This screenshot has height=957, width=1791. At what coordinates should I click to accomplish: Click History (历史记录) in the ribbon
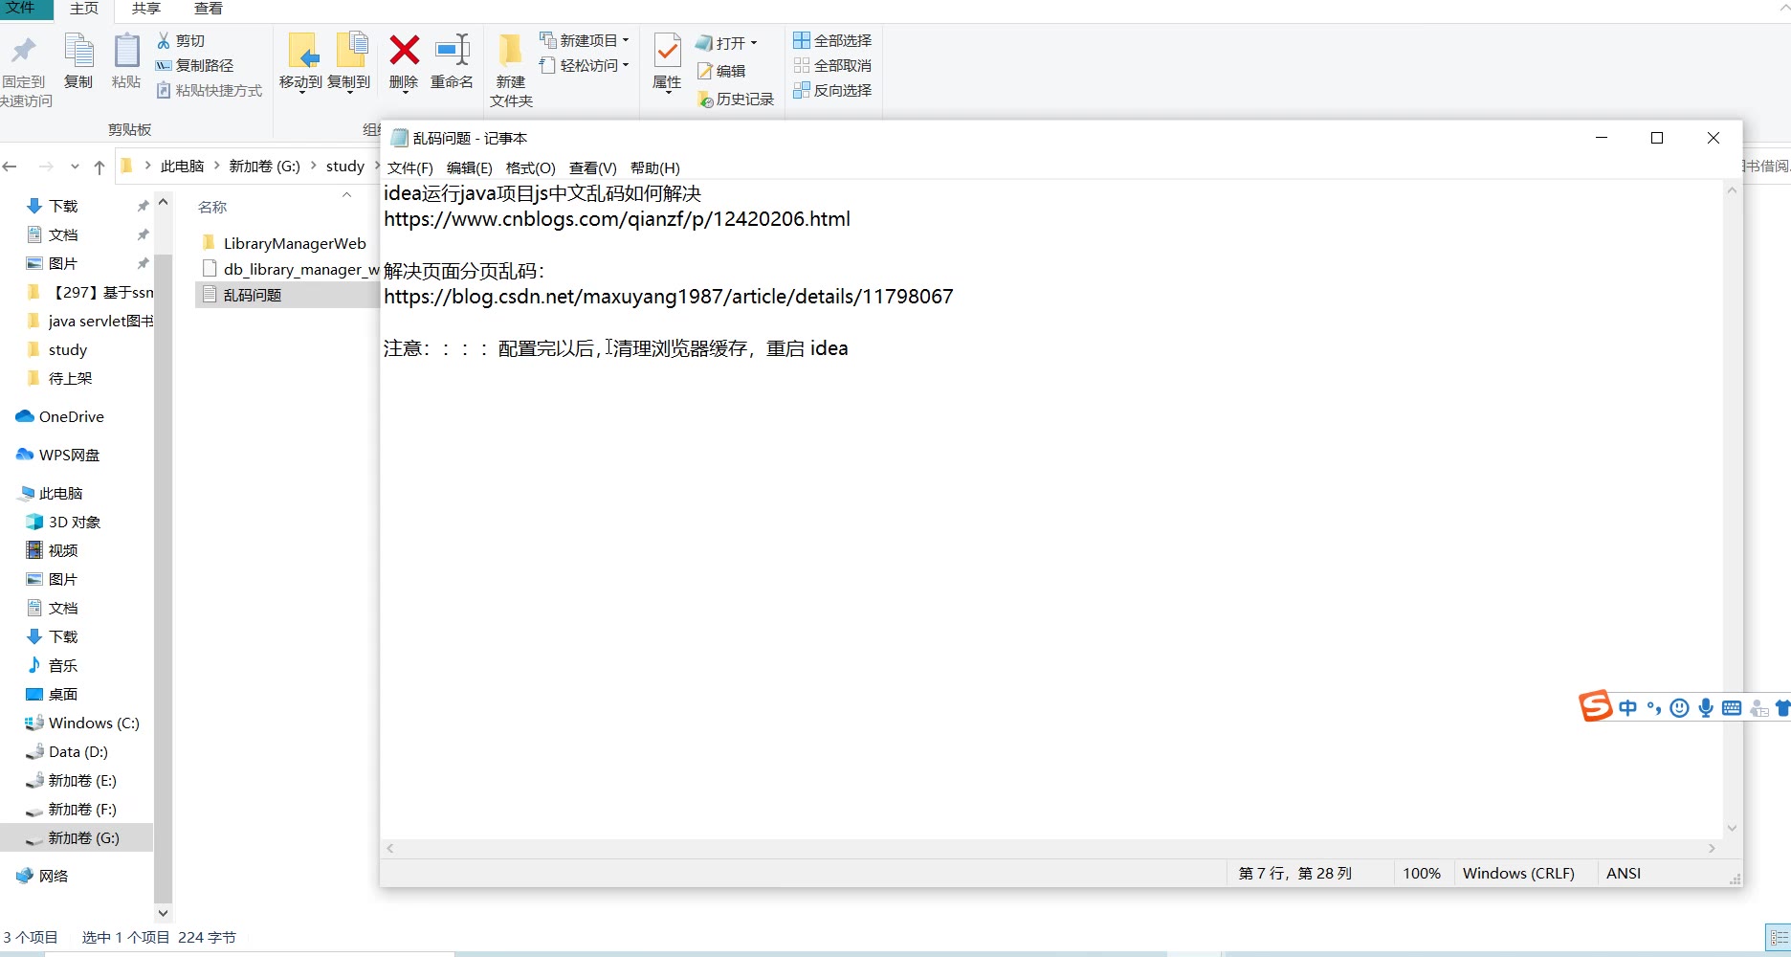[x=736, y=100]
